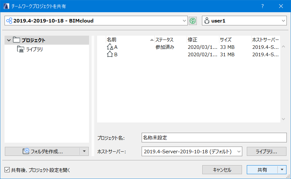Click the BIMcloud server icon in the address box
291x179 pixels.
tap(9, 21)
